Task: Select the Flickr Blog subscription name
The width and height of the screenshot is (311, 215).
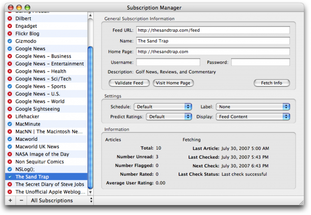Action: click(x=27, y=34)
